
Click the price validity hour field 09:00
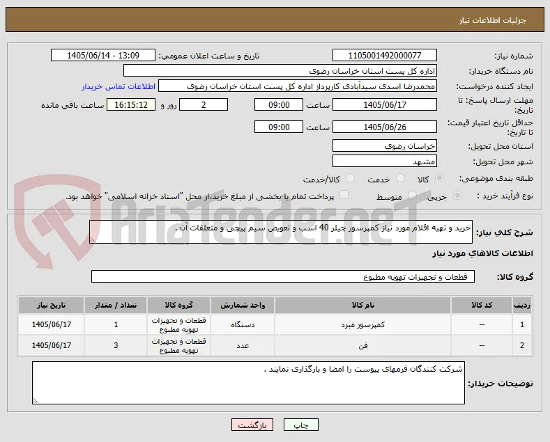click(x=279, y=127)
